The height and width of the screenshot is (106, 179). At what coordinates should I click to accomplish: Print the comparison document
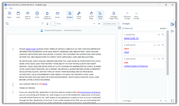(37, 15)
